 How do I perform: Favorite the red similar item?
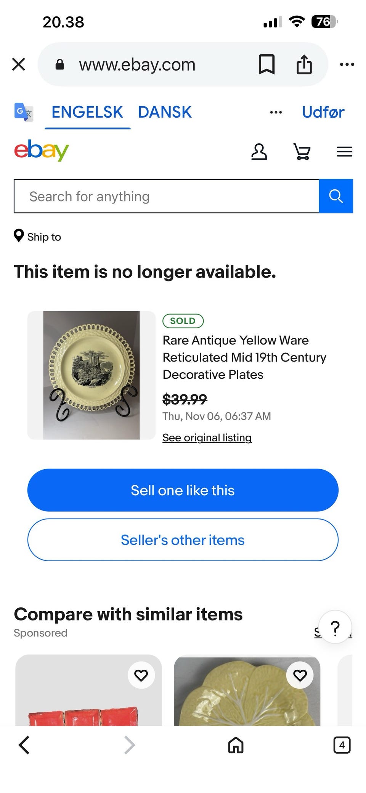[x=141, y=675]
